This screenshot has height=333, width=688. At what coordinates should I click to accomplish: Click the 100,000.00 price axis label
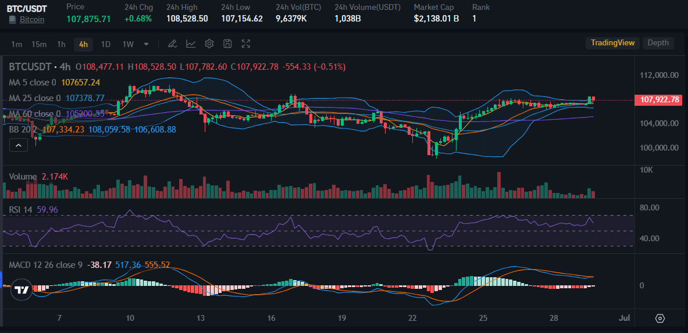tap(659, 148)
